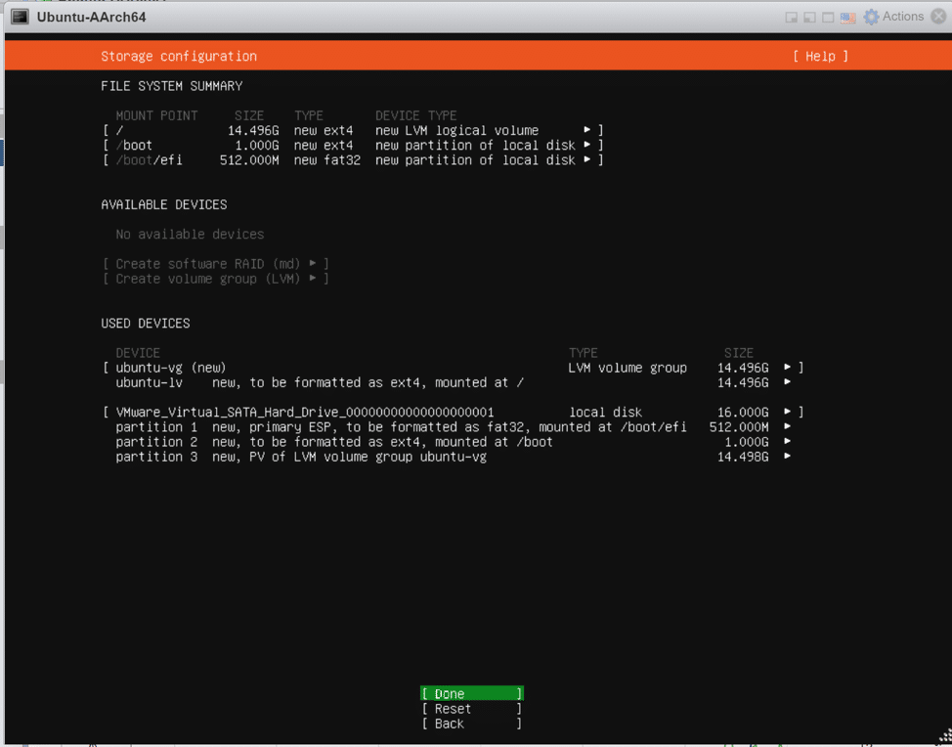Select the ubuntu-lv logical volume row
952x747 pixels.
pyautogui.click(x=453, y=382)
